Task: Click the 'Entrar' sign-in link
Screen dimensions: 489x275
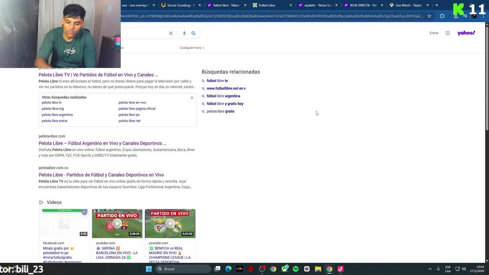Action: [434, 33]
